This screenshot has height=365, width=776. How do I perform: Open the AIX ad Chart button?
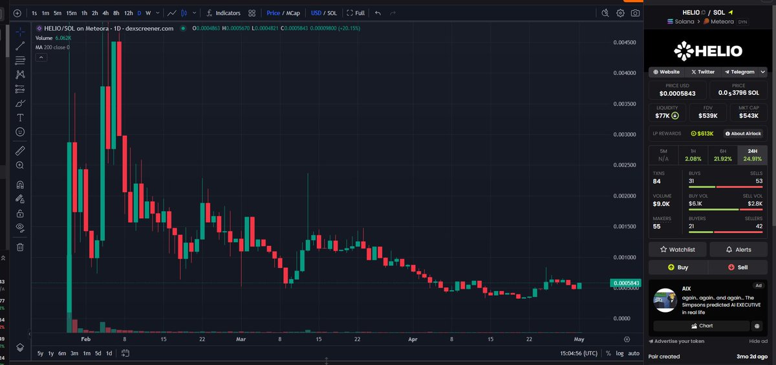(702, 326)
